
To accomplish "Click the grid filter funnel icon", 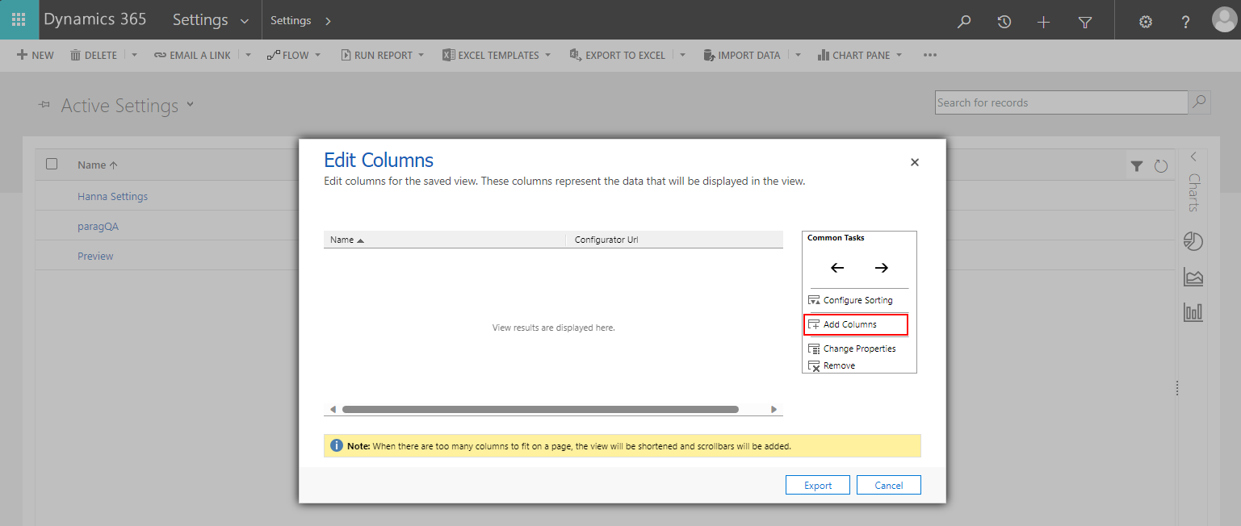I will tap(1137, 166).
